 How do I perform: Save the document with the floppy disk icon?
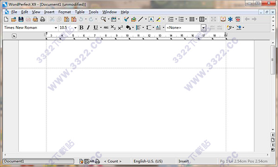point(21,19)
